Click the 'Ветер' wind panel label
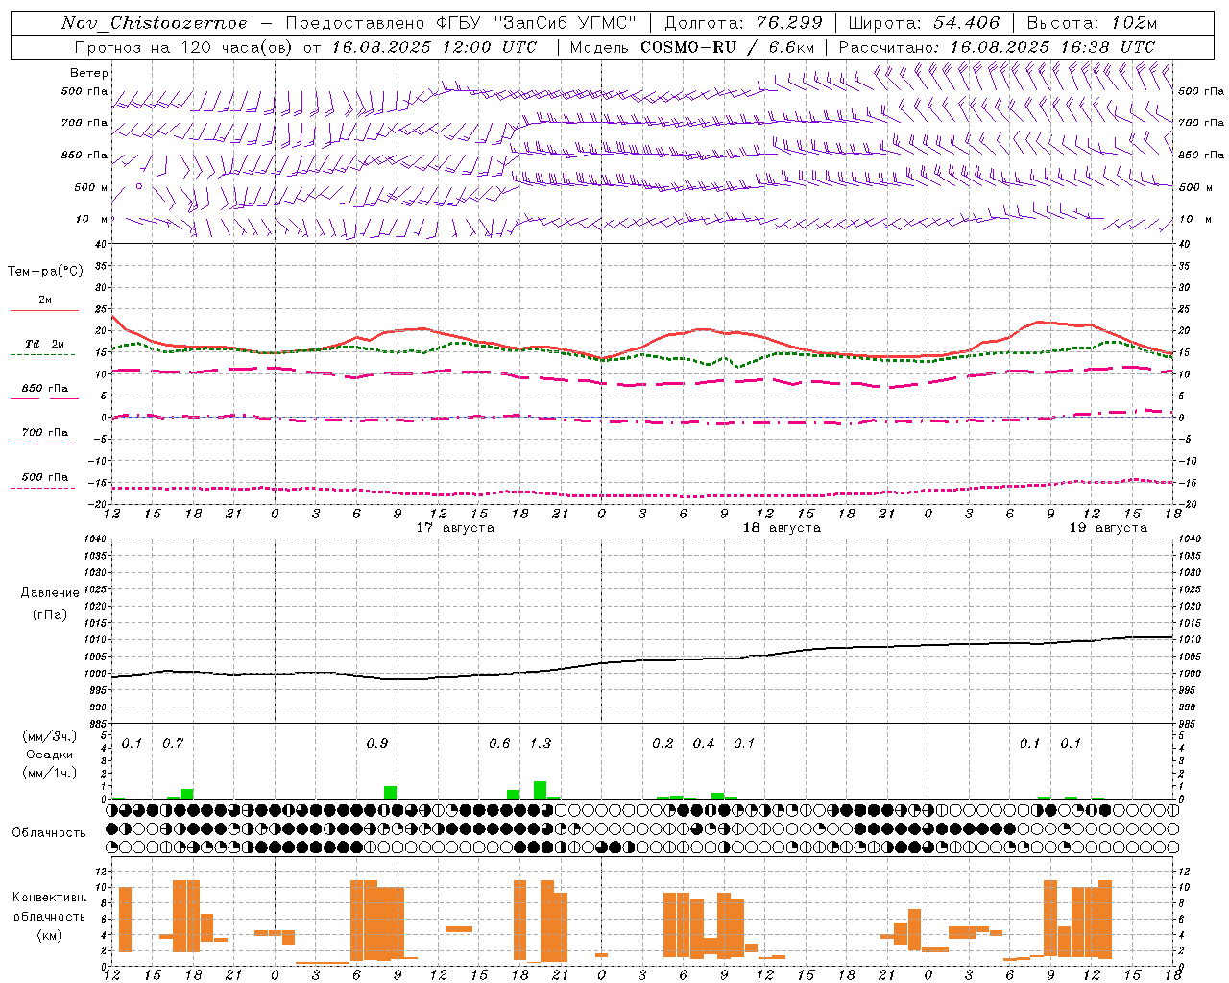The width and height of the screenshot is (1229, 983). point(89,73)
